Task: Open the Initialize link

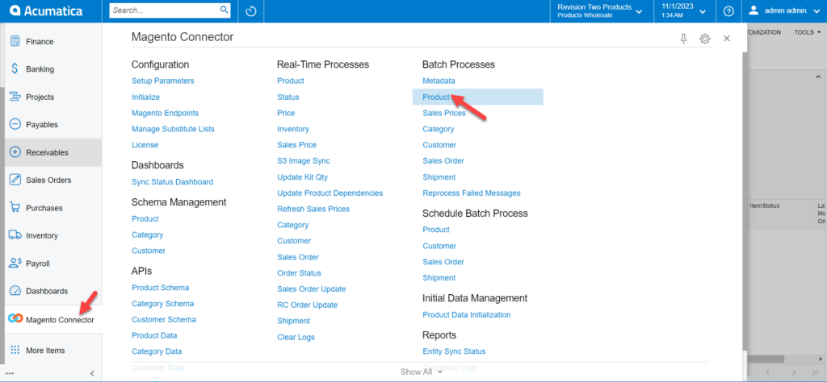Action: [x=145, y=98]
